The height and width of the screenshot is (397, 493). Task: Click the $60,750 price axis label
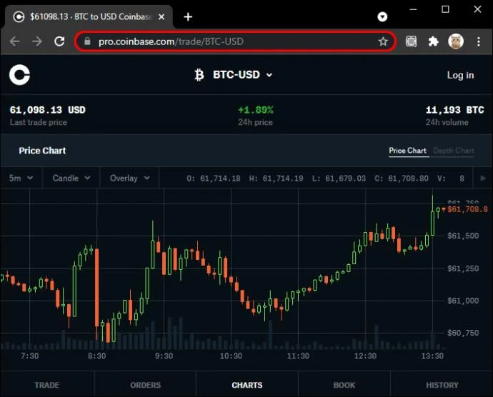[463, 333]
